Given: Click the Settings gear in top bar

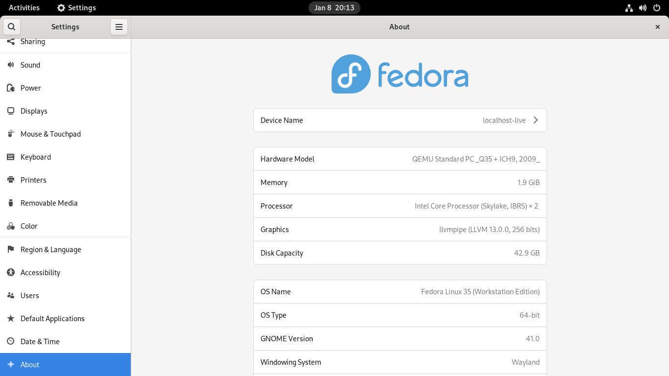Looking at the screenshot, I should click(x=61, y=8).
